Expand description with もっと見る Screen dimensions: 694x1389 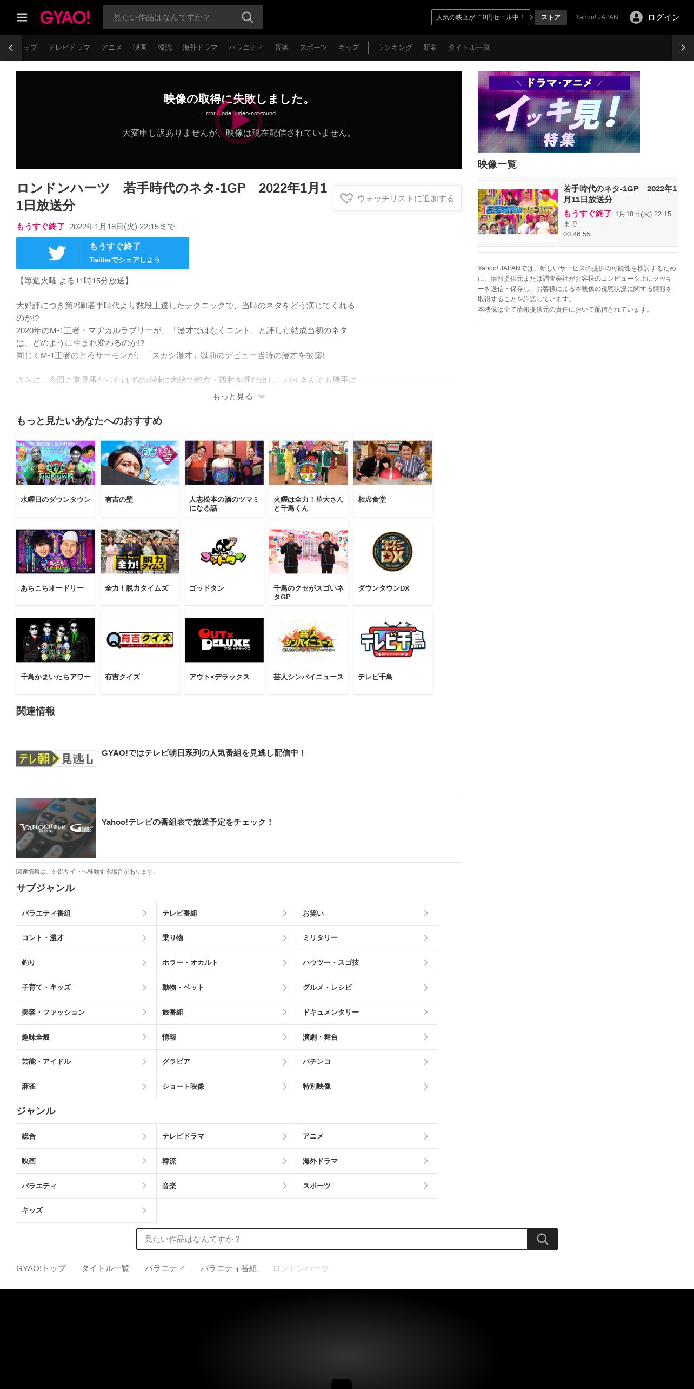[x=239, y=396]
